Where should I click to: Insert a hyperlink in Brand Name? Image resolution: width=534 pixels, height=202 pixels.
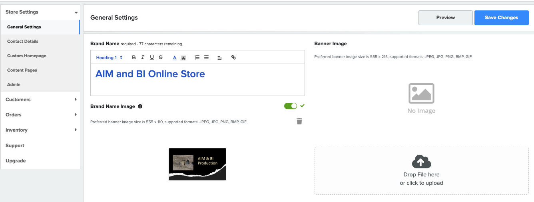[233, 58]
